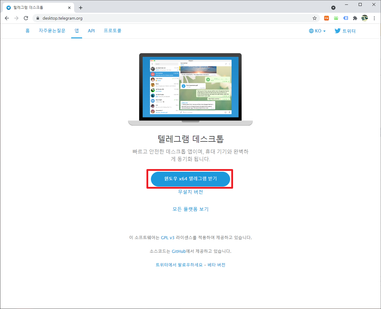Image resolution: width=381 pixels, height=309 pixels.
Task: Click the green extension icon in the toolbar
Action: [x=336, y=18]
